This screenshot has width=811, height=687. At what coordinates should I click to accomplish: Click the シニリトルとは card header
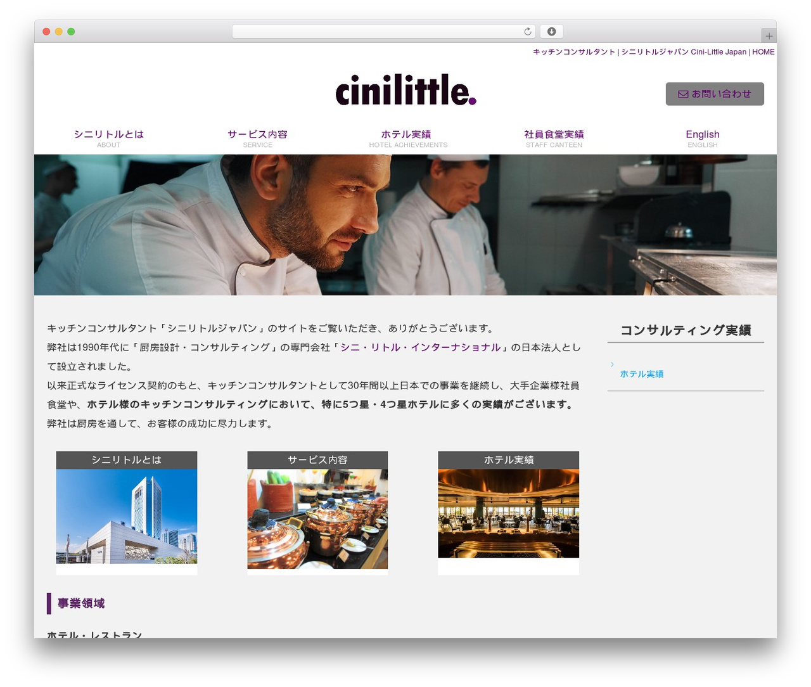coord(127,460)
